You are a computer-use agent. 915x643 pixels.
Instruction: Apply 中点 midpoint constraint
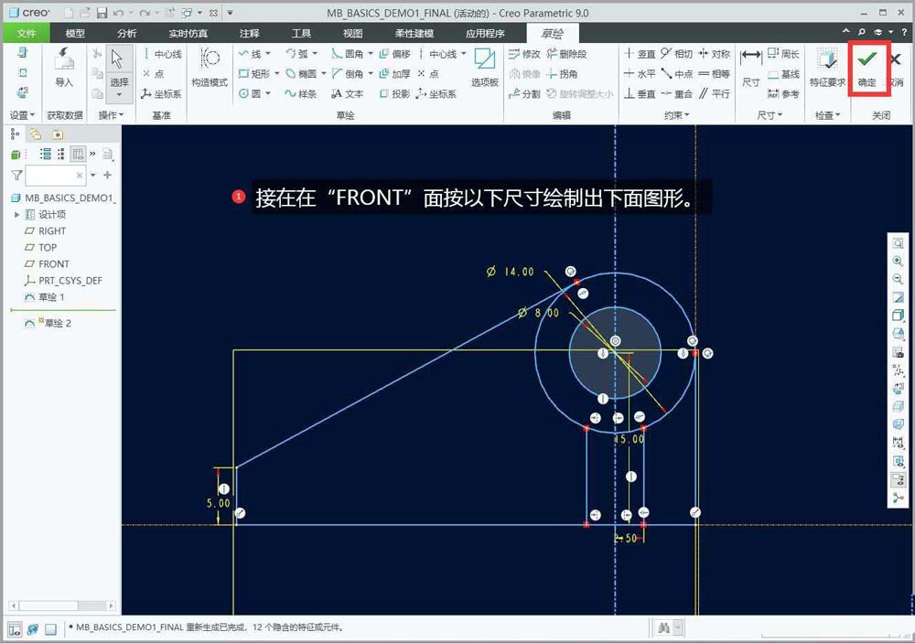(x=677, y=73)
